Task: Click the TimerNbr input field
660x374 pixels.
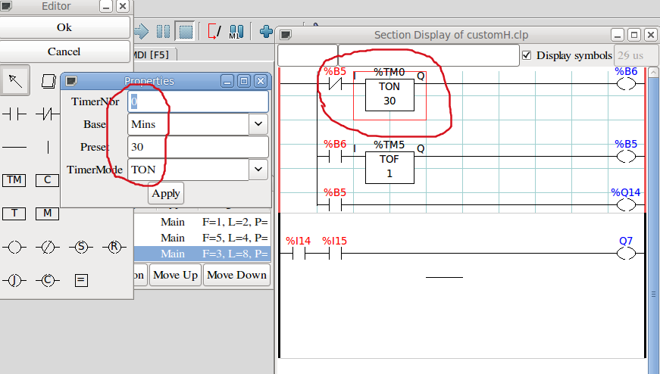Action: coord(198,101)
